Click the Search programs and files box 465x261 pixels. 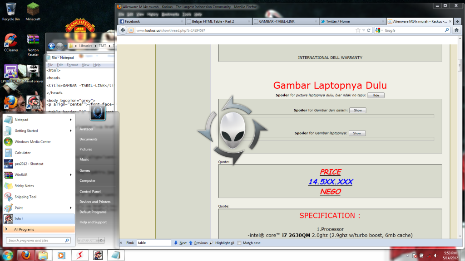click(x=38, y=240)
